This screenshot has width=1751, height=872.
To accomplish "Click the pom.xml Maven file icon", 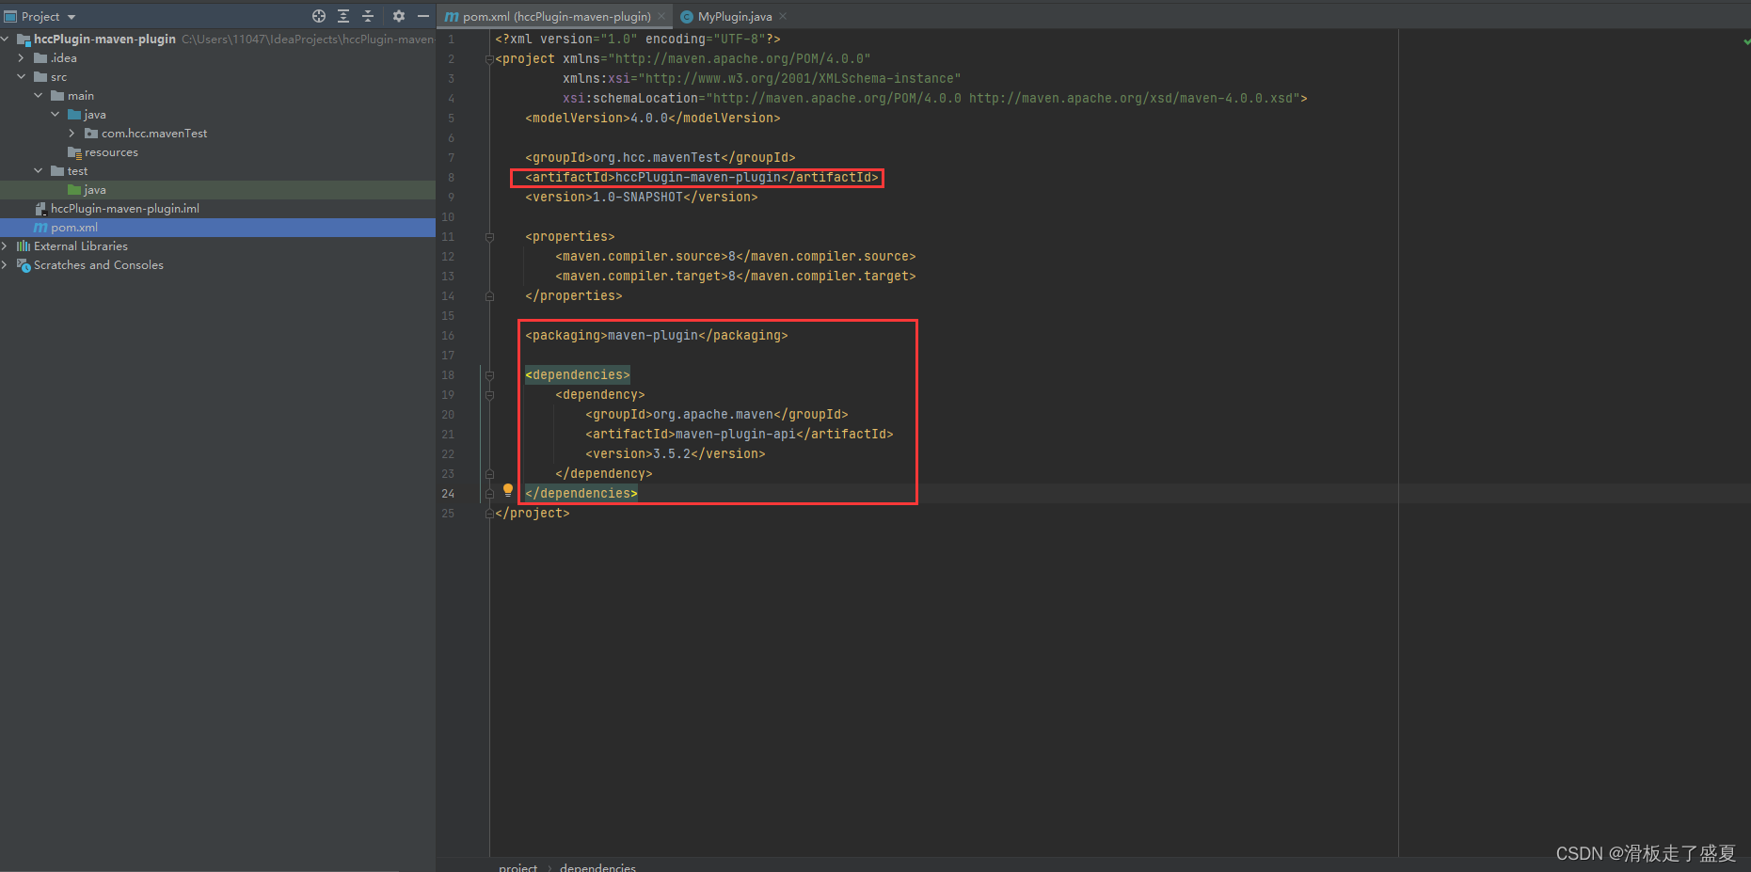I will [41, 227].
